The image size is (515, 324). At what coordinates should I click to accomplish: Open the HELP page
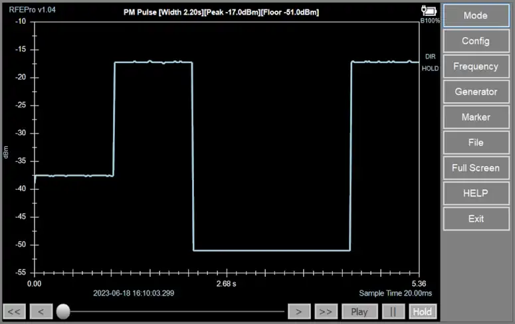click(x=475, y=193)
